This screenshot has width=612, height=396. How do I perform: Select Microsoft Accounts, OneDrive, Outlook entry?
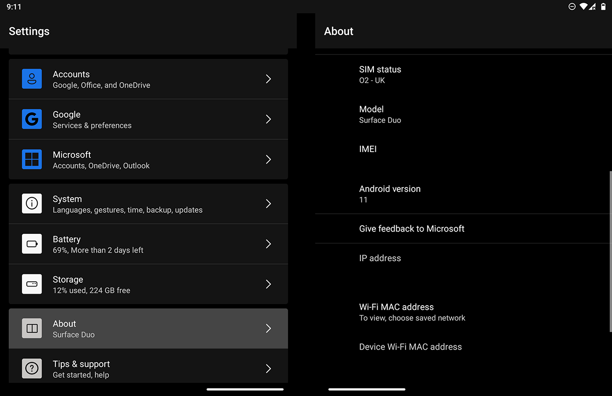pos(148,159)
